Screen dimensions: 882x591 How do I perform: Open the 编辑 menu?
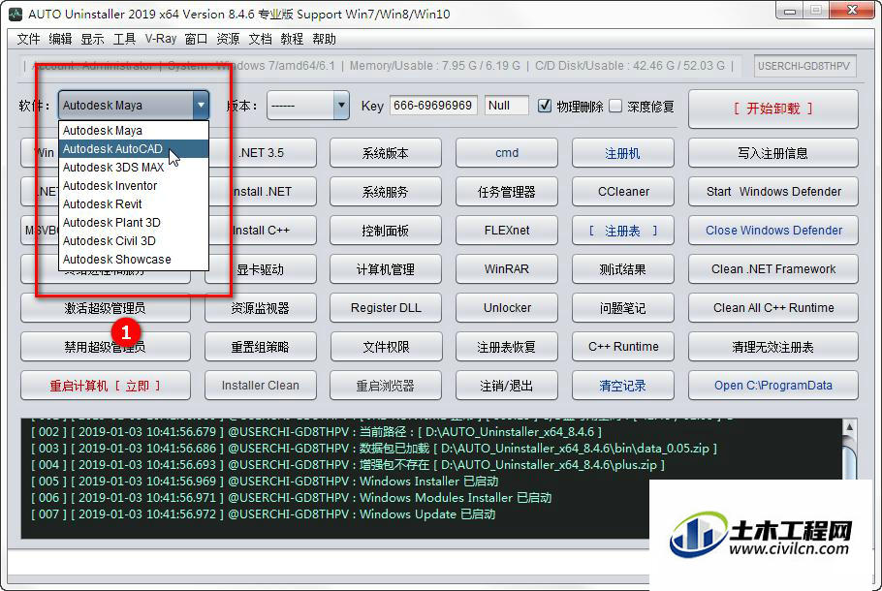click(60, 39)
